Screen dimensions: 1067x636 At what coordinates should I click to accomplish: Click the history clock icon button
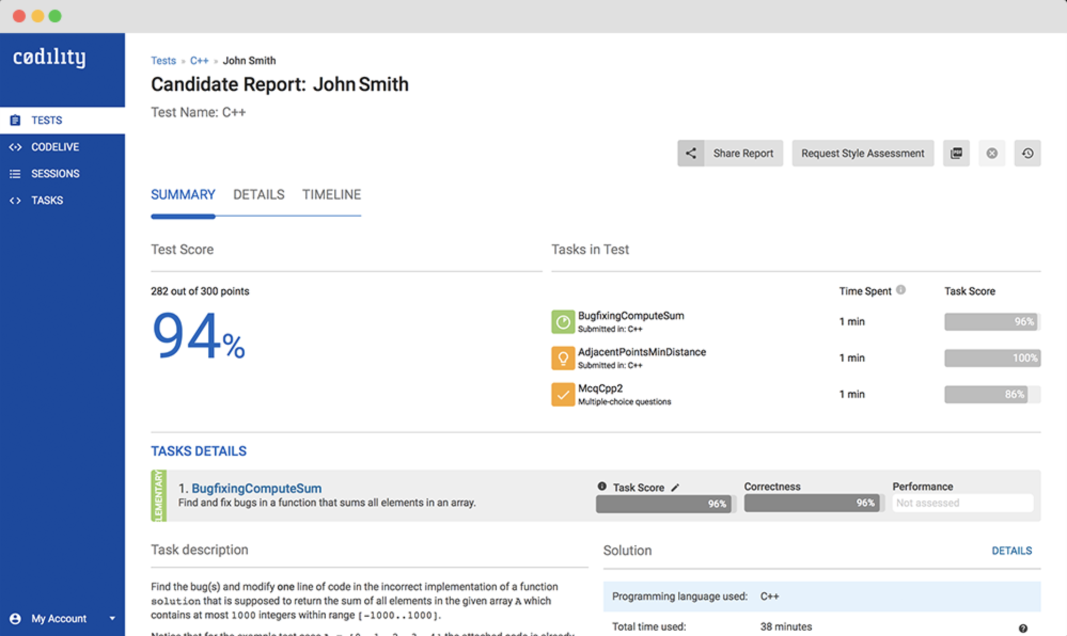click(1027, 154)
